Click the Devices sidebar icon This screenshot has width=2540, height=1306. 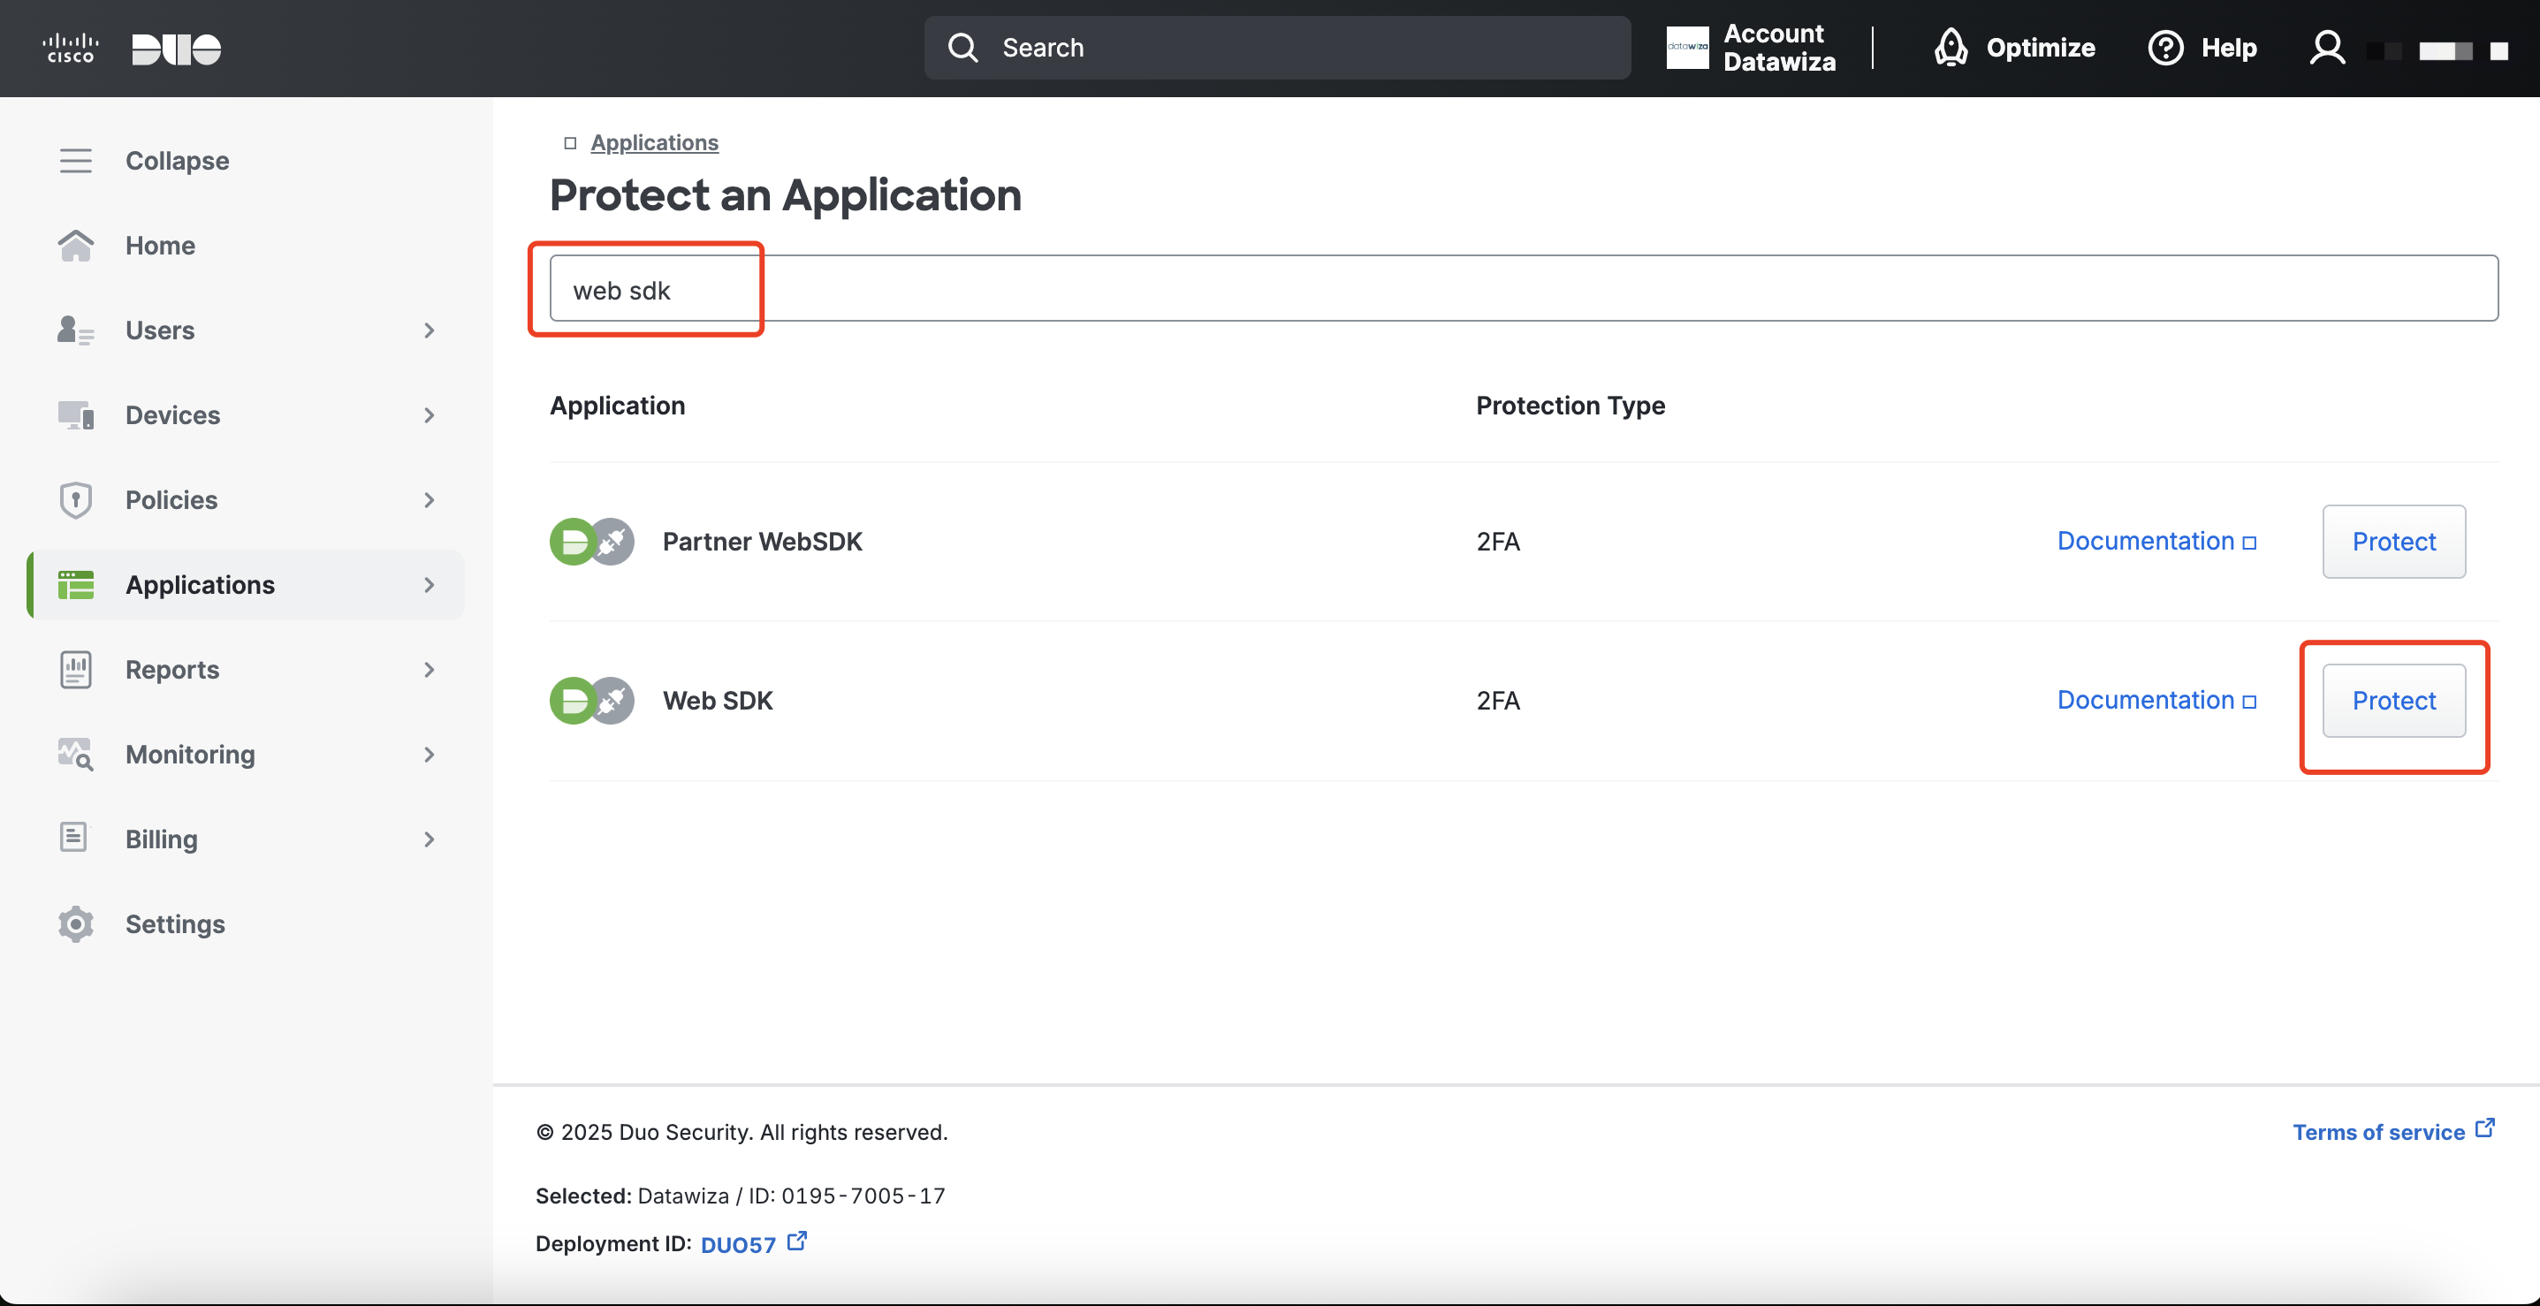(x=75, y=415)
